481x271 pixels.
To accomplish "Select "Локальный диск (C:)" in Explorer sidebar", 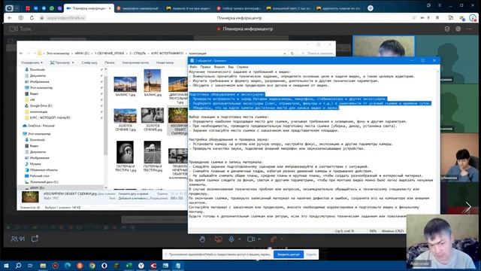I will tap(44, 182).
